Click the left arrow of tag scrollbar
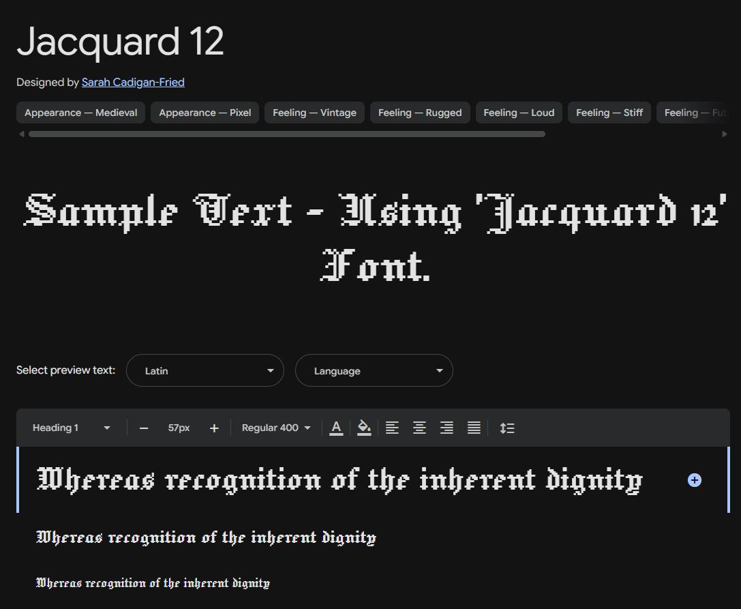 tap(21, 134)
